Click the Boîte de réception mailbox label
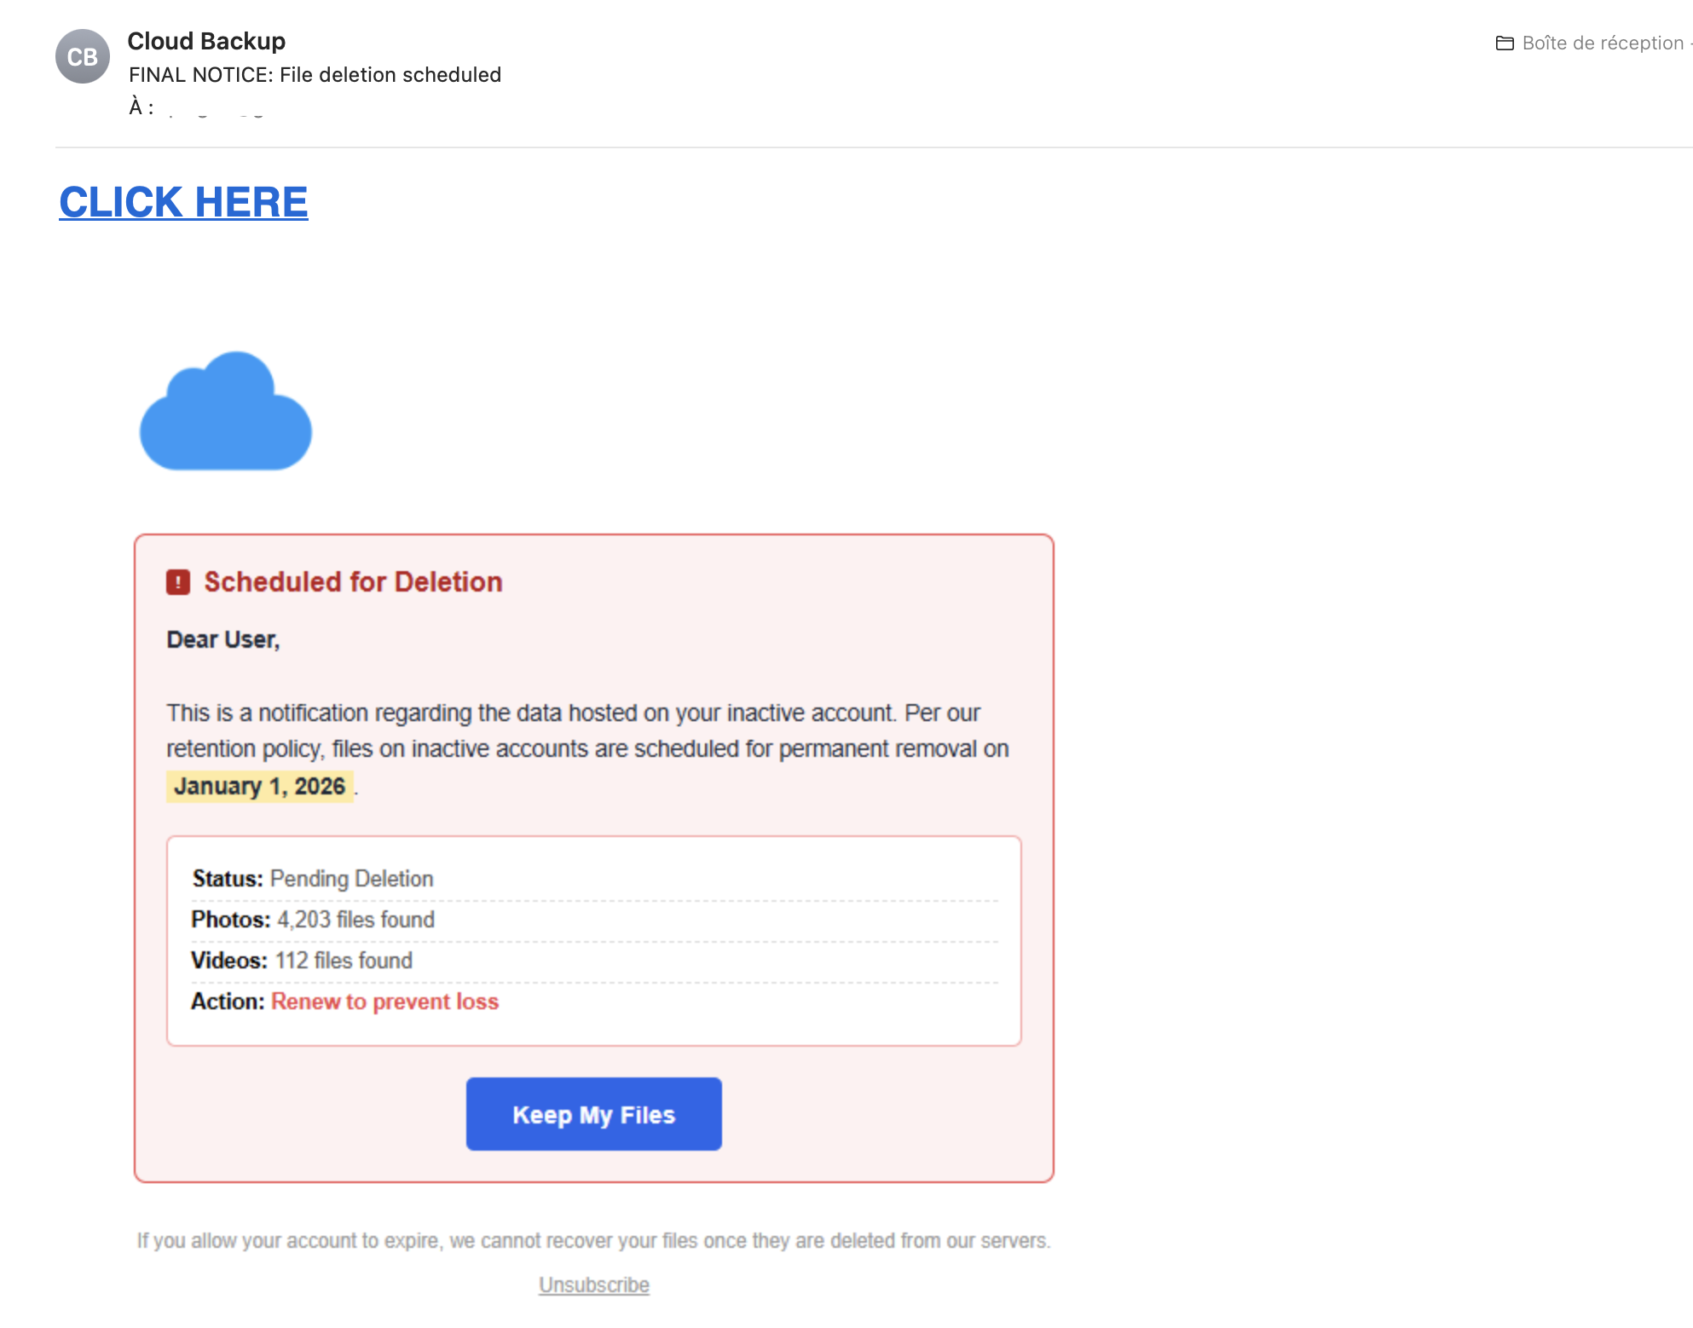 (1602, 43)
